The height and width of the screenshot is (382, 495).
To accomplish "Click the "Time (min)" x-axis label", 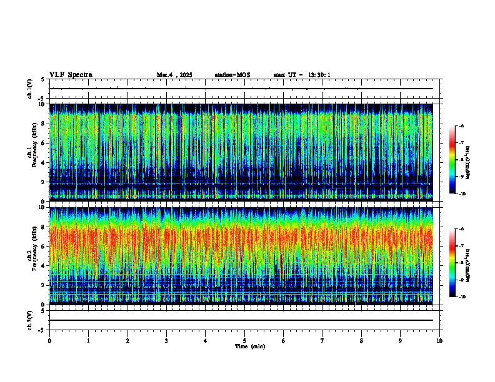I will 250,346.
